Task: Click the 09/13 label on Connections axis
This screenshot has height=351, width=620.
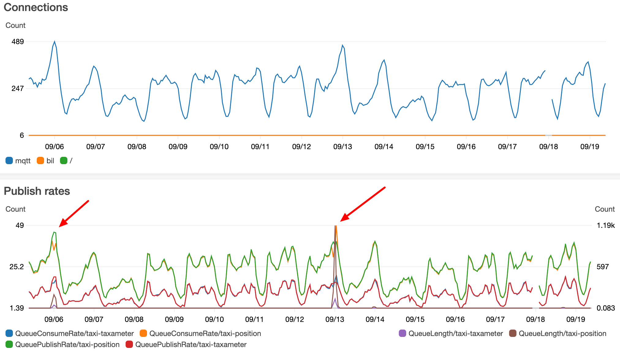Action: tap(342, 146)
